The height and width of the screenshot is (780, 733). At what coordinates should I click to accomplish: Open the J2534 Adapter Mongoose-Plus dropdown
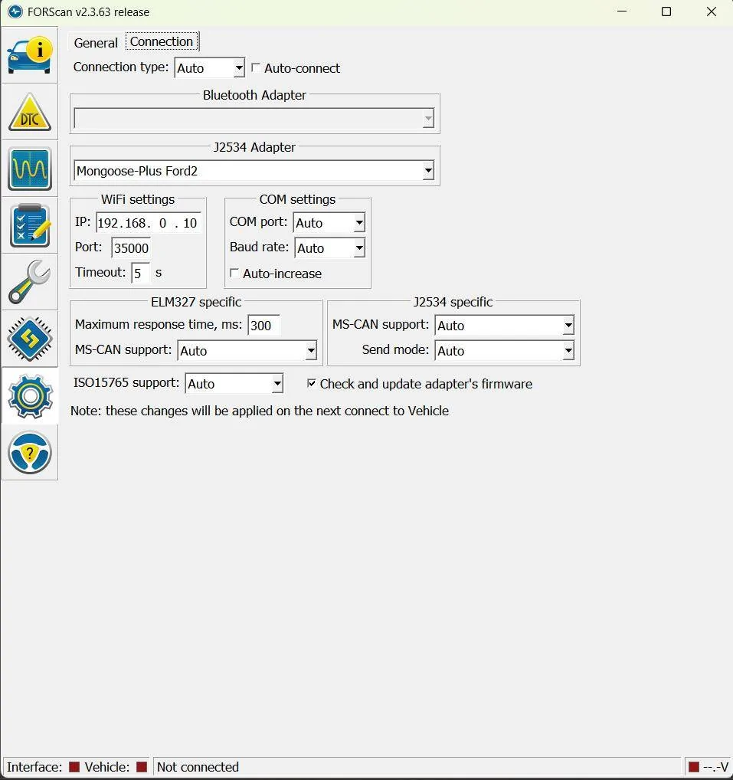point(254,171)
